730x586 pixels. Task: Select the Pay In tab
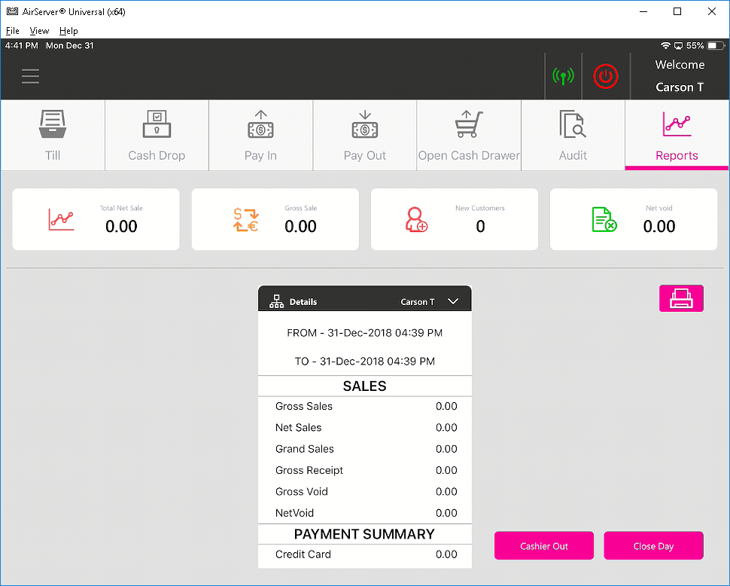[x=260, y=136]
